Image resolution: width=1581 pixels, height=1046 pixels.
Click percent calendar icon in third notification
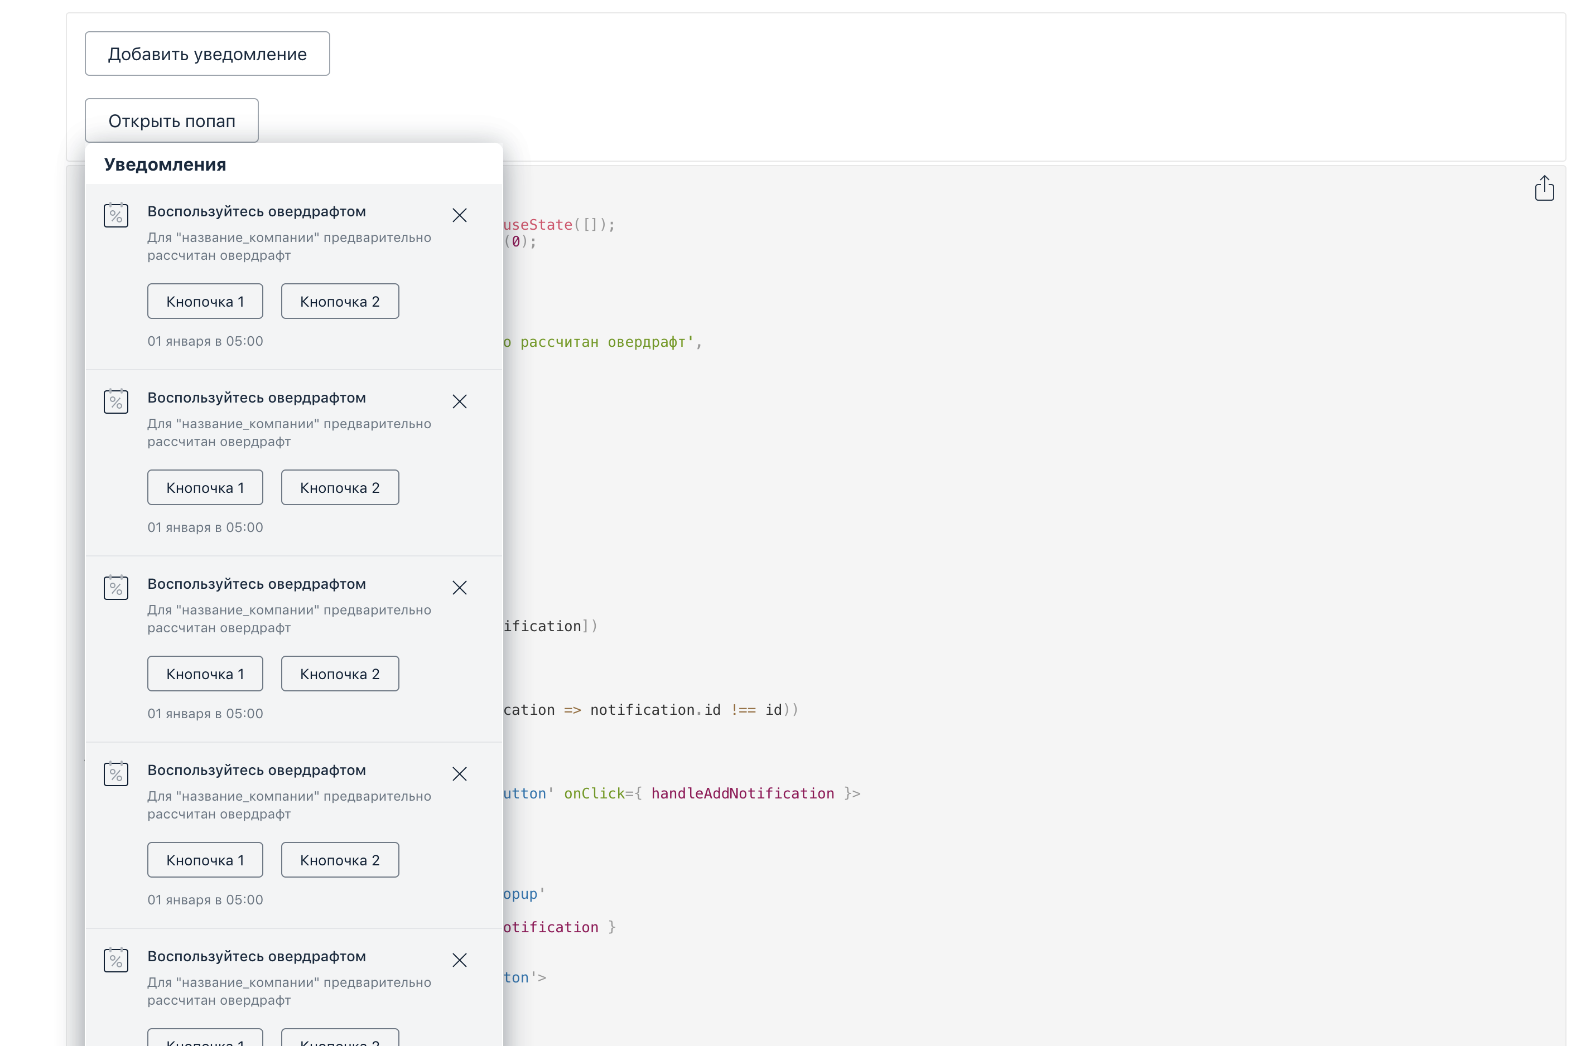click(115, 588)
